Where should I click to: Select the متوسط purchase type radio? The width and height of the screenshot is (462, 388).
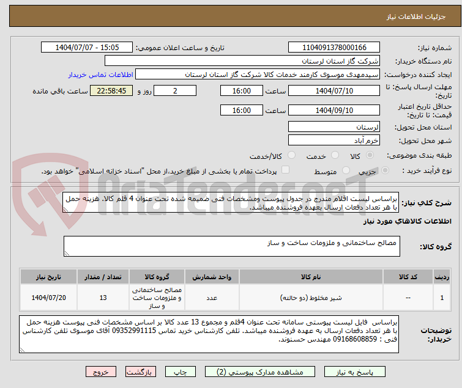click(346, 170)
